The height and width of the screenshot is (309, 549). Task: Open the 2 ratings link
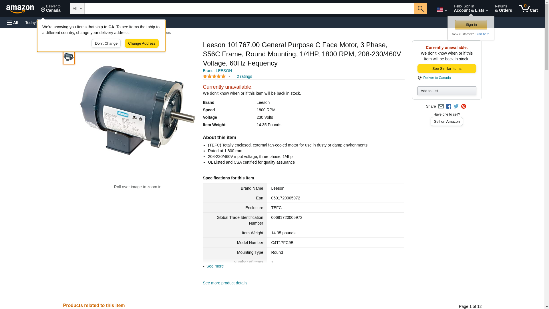point(244,76)
